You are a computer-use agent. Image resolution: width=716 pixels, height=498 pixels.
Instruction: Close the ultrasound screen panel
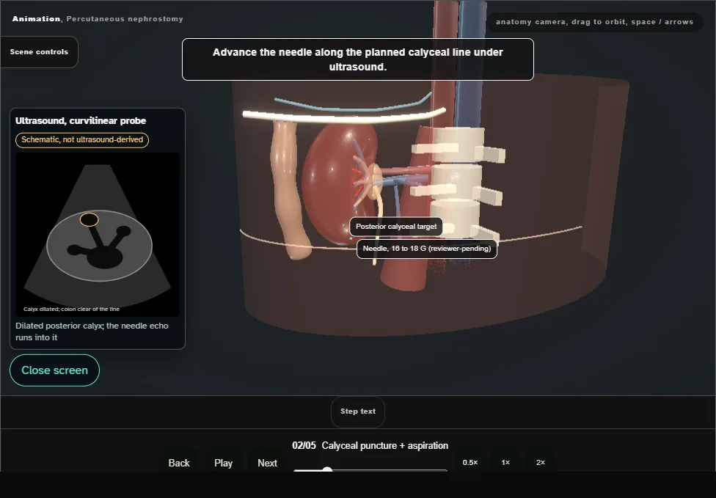tap(55, 370)
